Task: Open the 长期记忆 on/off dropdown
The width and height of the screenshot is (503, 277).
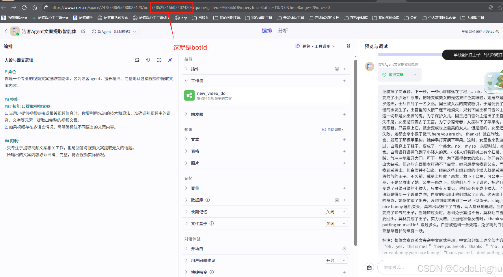Action: (x=336, y=212)
